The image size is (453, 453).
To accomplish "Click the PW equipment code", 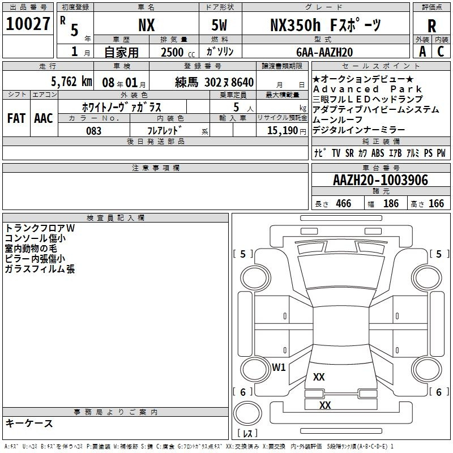I will pos(441,153).
